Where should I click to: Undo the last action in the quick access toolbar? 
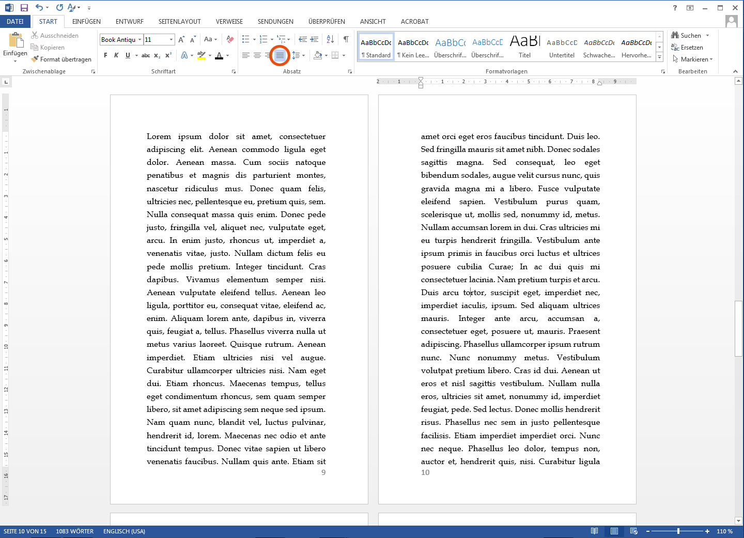[39, 8]
